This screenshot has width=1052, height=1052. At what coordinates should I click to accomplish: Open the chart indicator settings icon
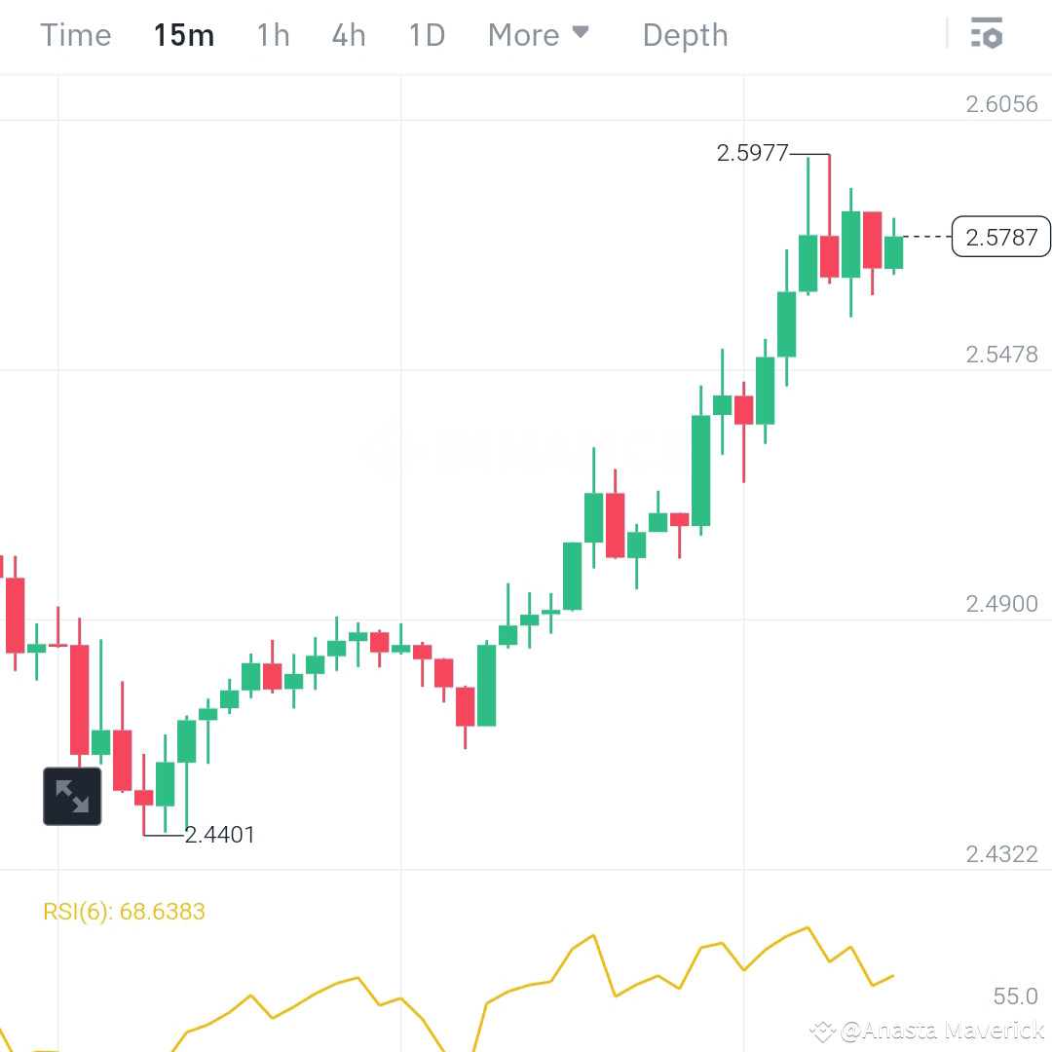[x=988, y=33]
